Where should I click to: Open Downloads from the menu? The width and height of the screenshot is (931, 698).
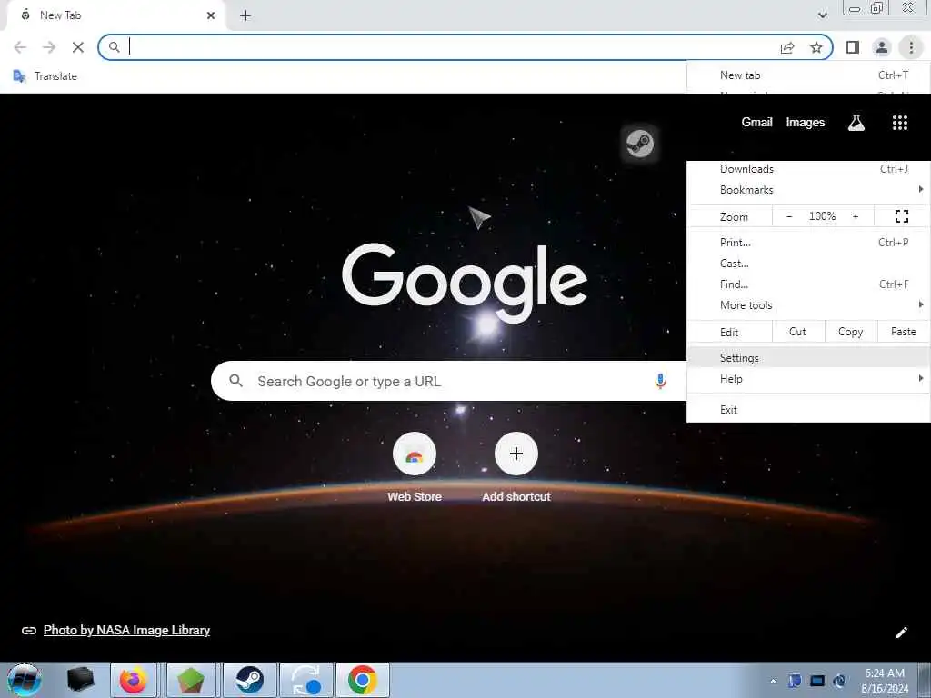coord(808,168)
